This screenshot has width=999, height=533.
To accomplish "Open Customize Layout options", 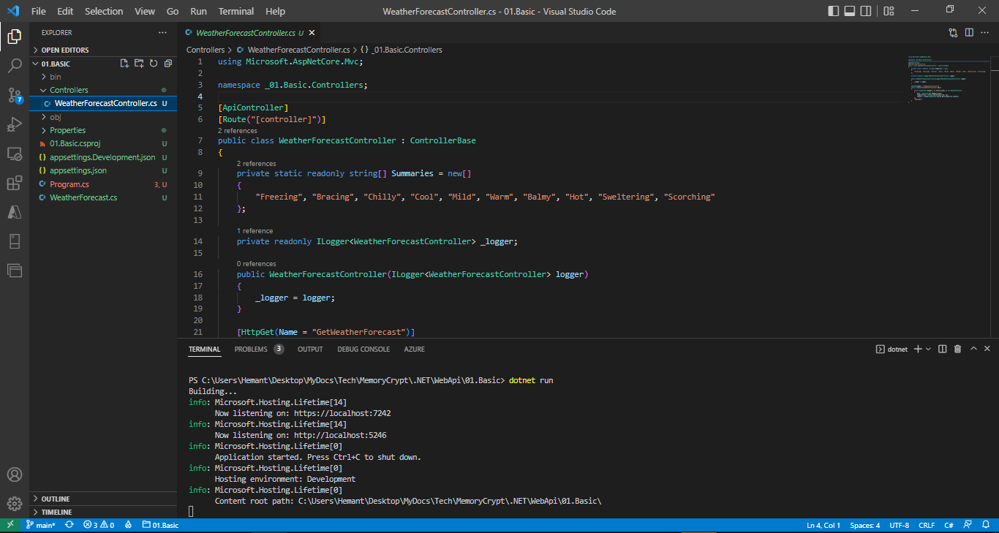I will coord(889,11).
